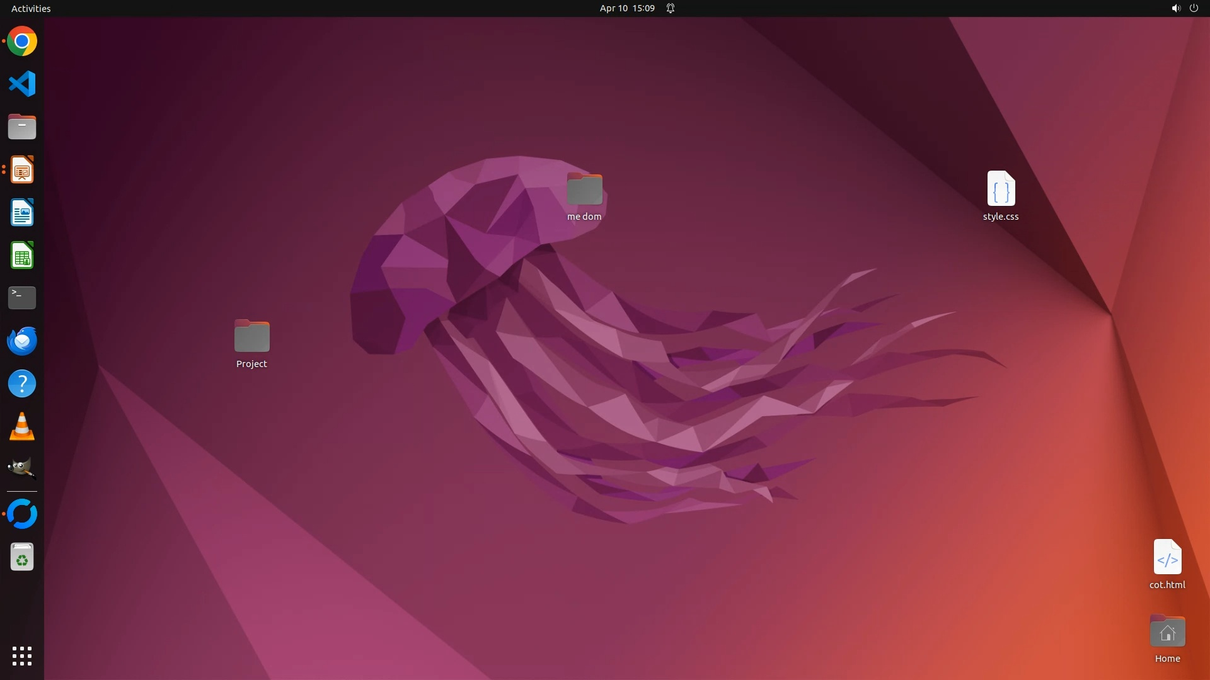This screenshot has height=680, width=1210.
Task: Launch VLC media player
Action: pos(22,426)
